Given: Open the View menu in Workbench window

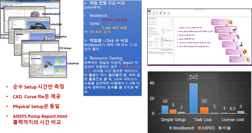Looking at the screenshot, I should pos(5,3).
